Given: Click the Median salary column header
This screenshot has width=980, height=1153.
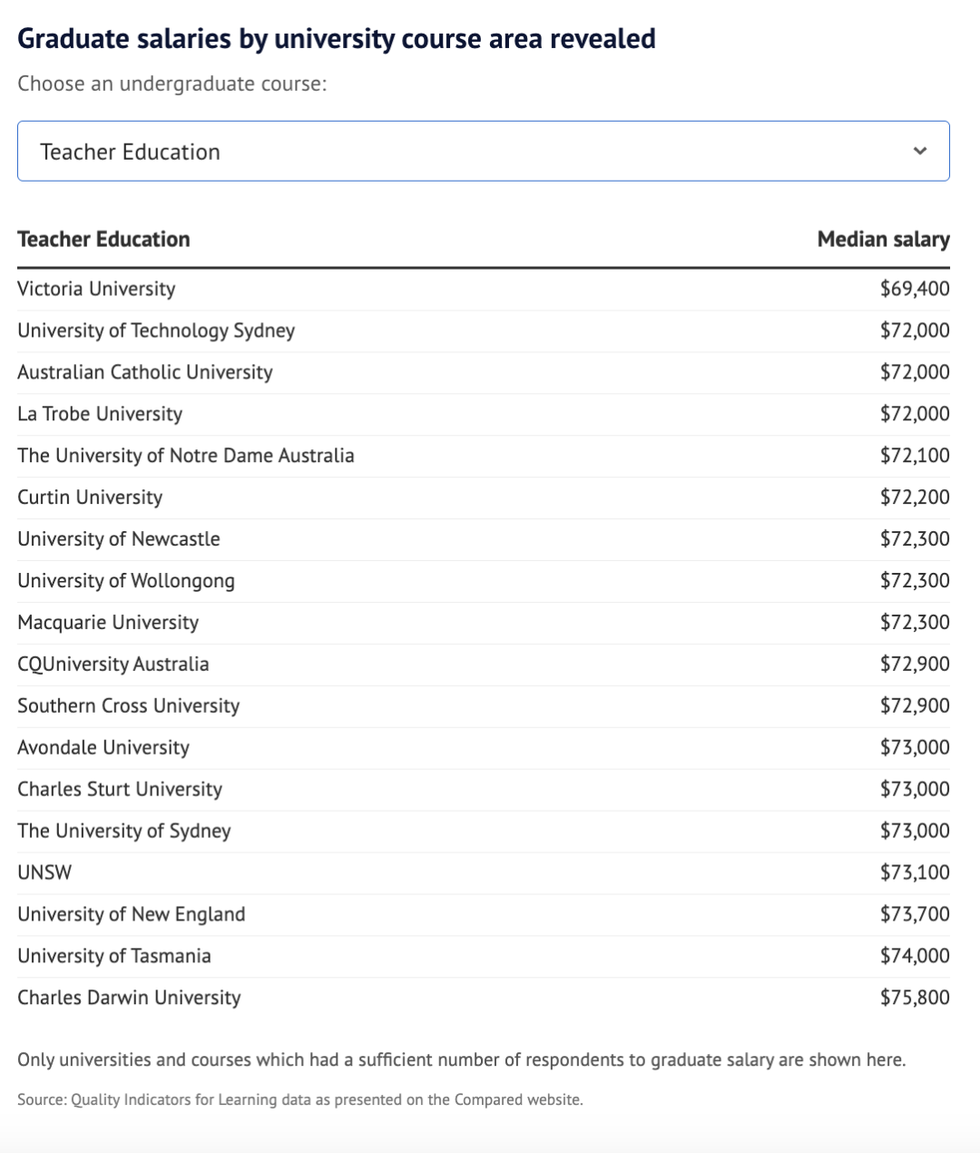Looking at the screenshot, I should tap(883, 240).
